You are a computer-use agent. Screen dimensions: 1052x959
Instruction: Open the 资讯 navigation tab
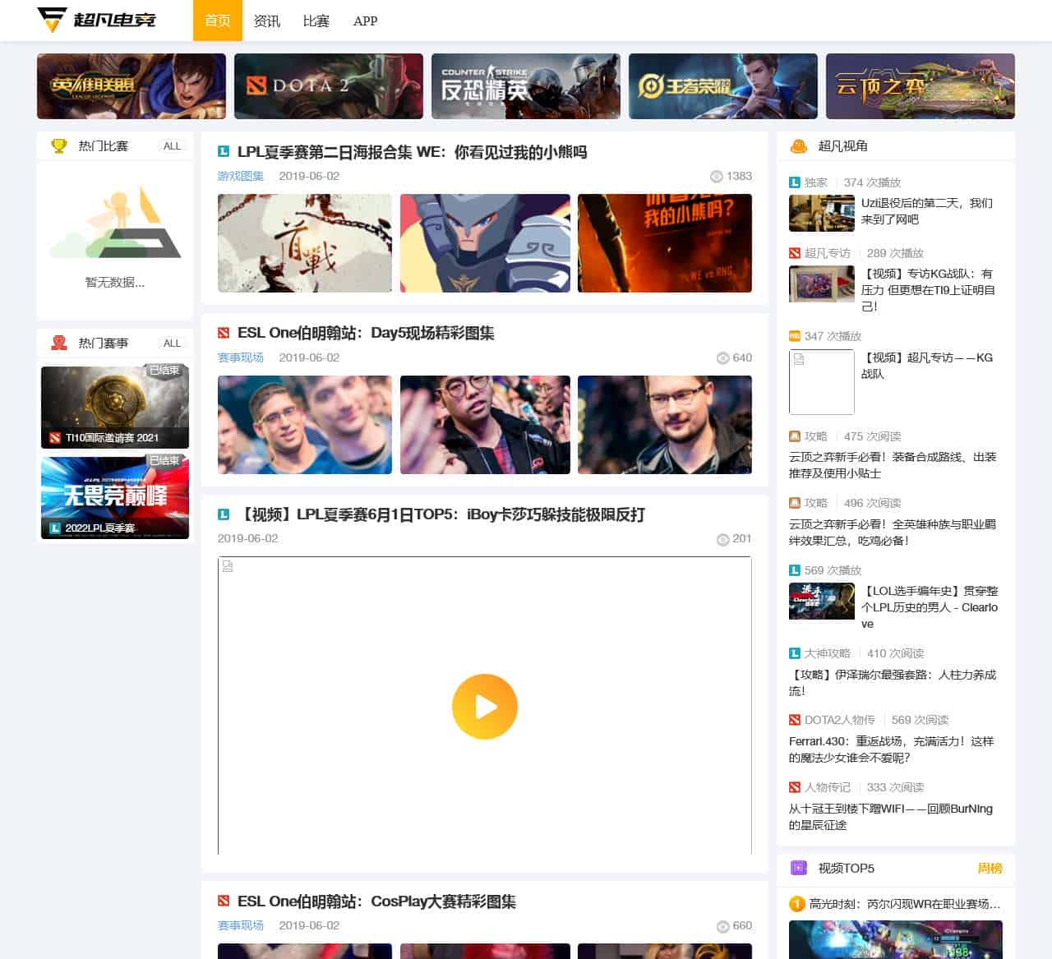[x=267, y=21]
